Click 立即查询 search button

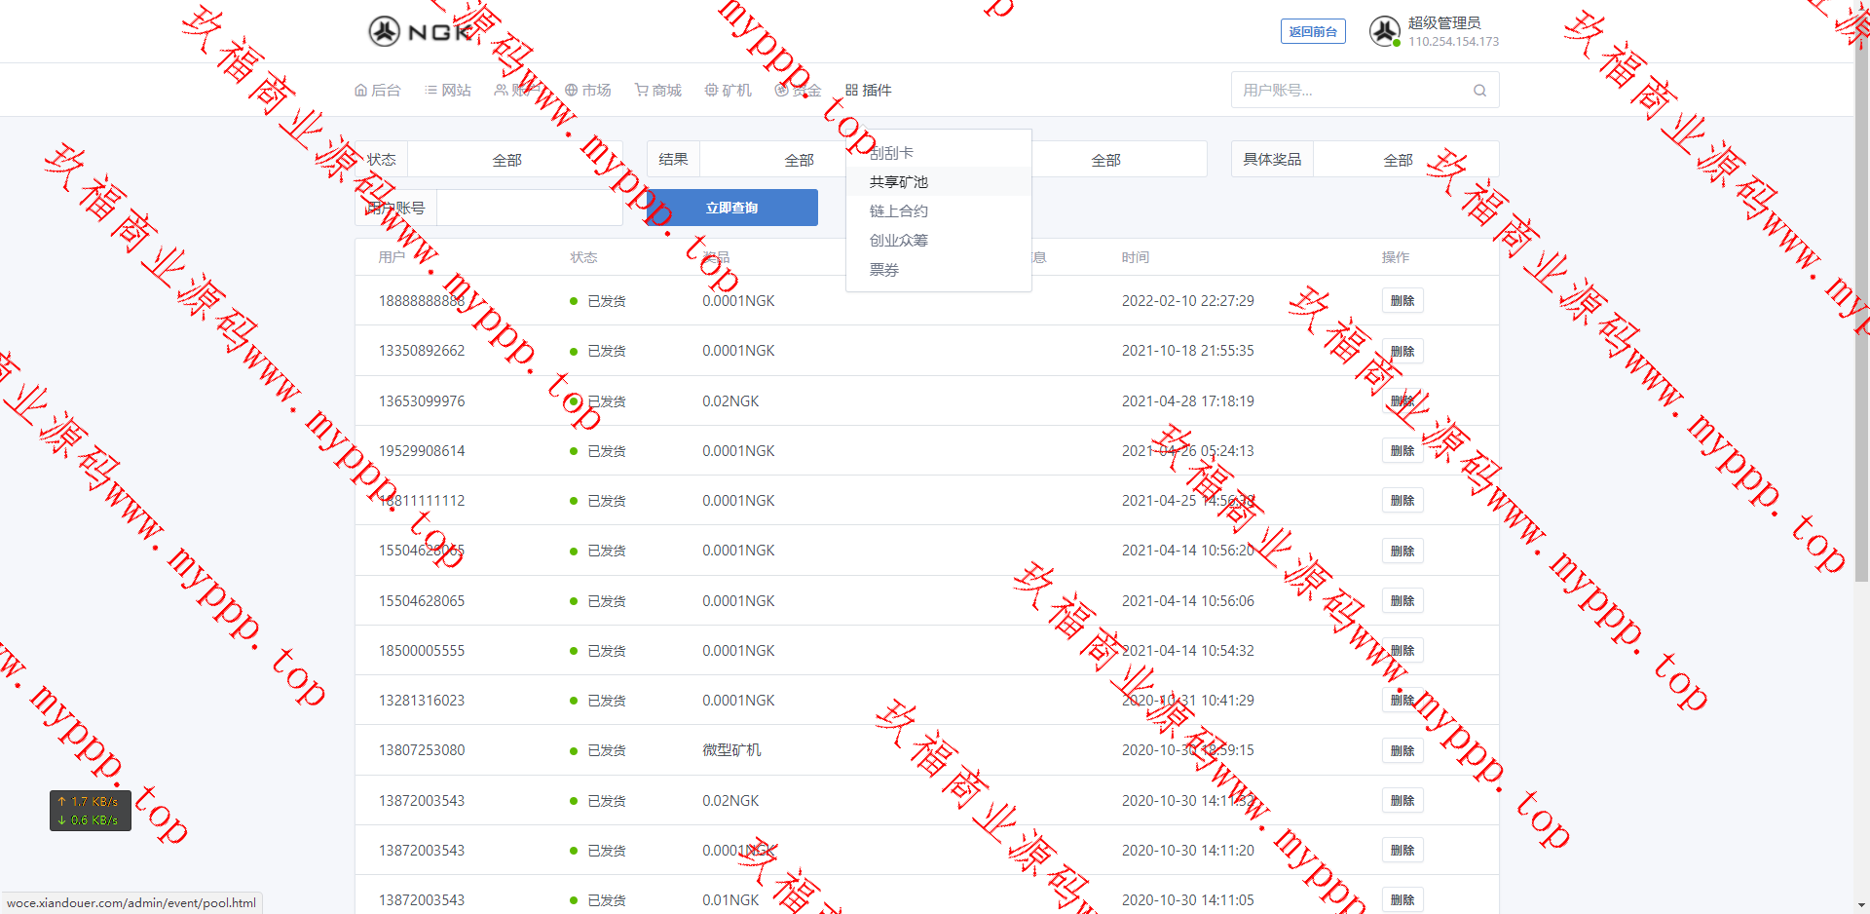732,208
